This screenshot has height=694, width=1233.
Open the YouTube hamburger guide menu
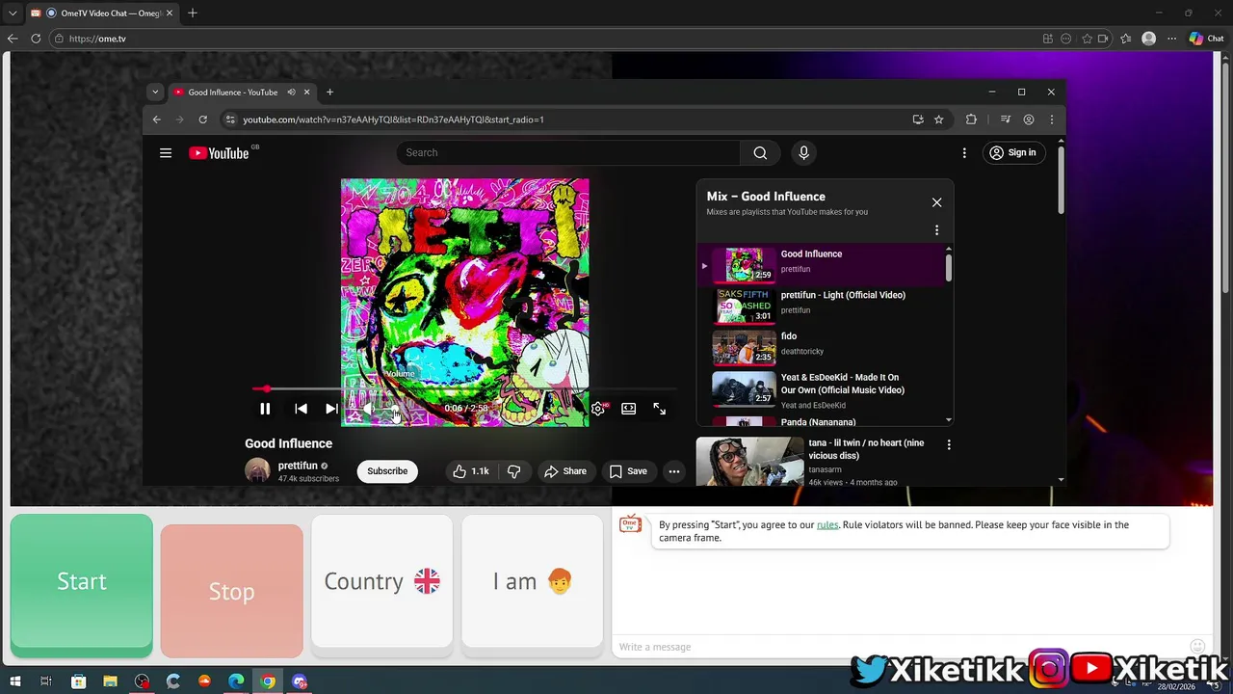tap(166, 152)
